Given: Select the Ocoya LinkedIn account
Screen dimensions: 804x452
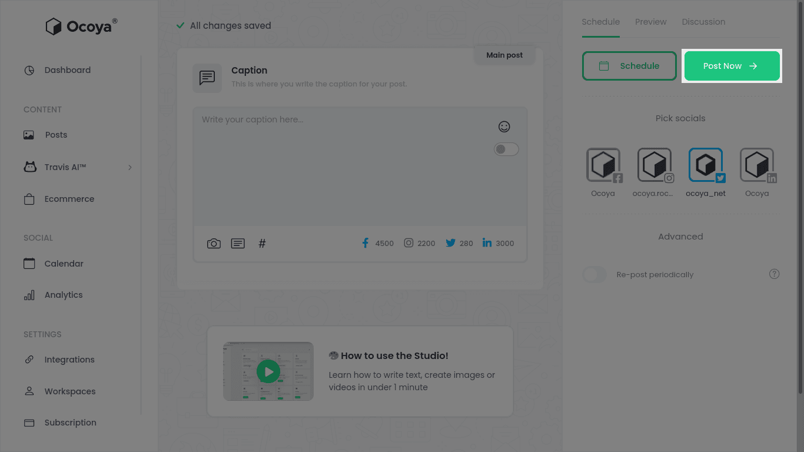Looking at the screenshot, I should point(757,165).
